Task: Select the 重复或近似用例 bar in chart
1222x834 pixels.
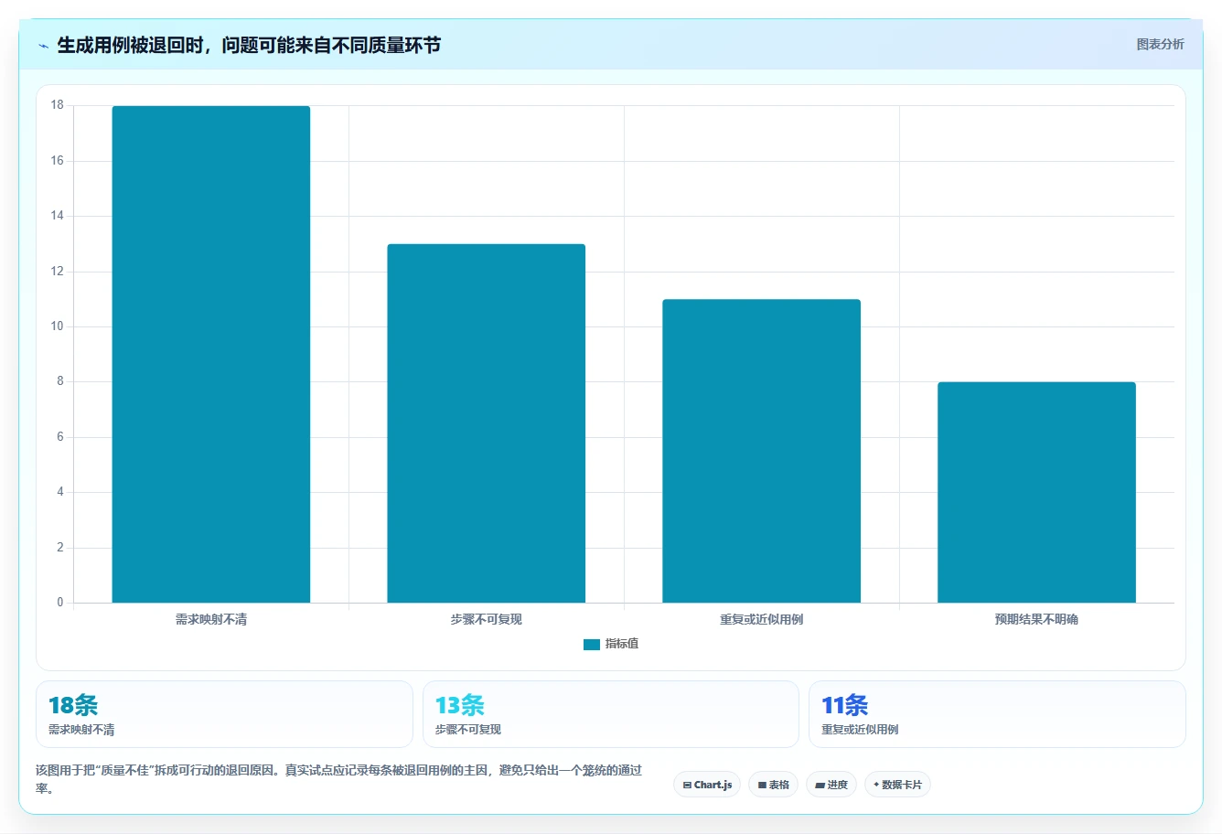Action: (761, 451)
